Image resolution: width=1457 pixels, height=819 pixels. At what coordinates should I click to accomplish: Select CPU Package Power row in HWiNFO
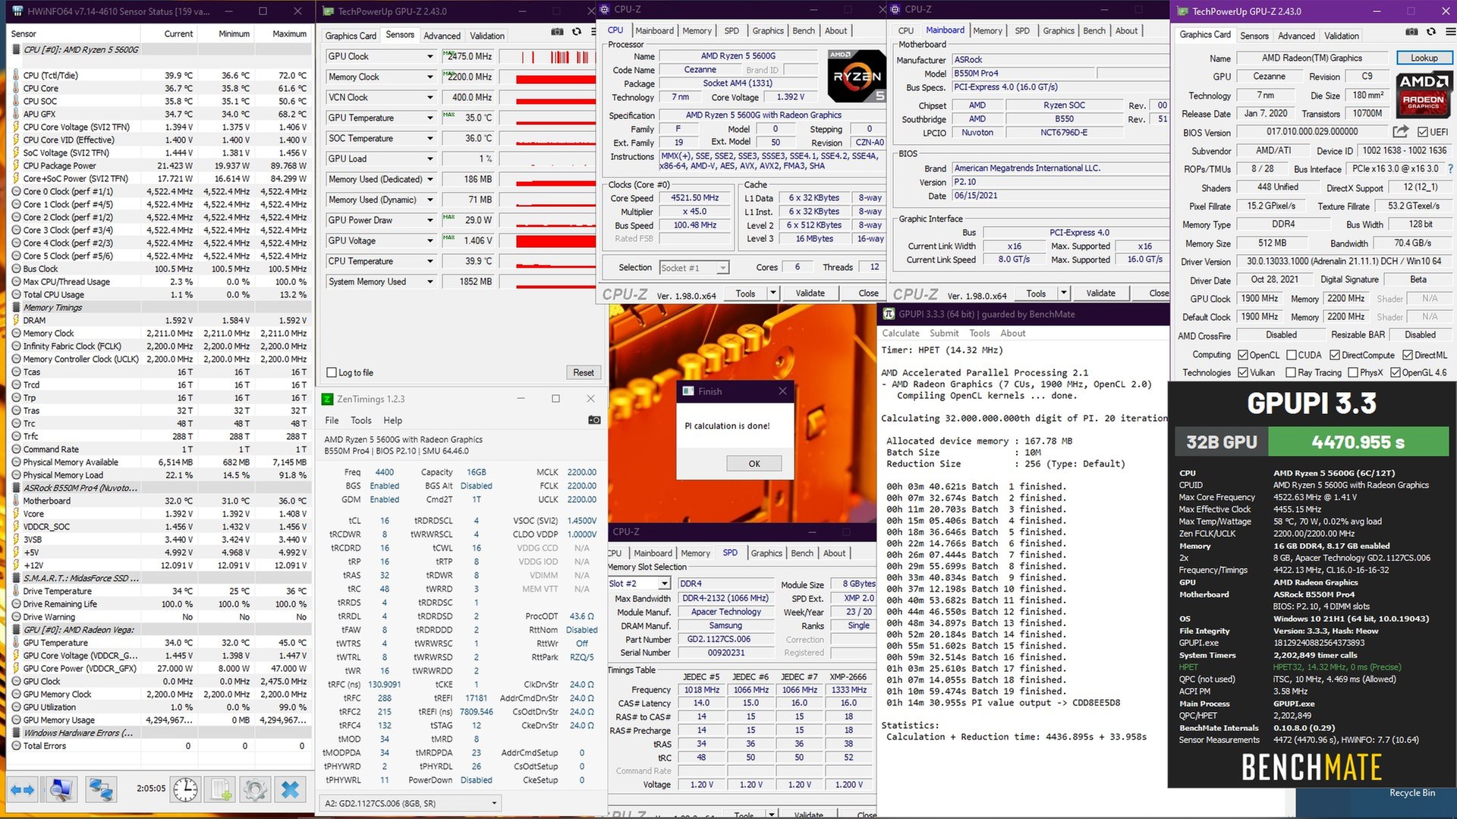tap(159, 166)
